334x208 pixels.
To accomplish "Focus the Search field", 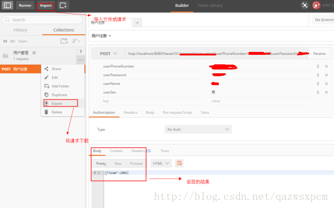I will (42, 20).
